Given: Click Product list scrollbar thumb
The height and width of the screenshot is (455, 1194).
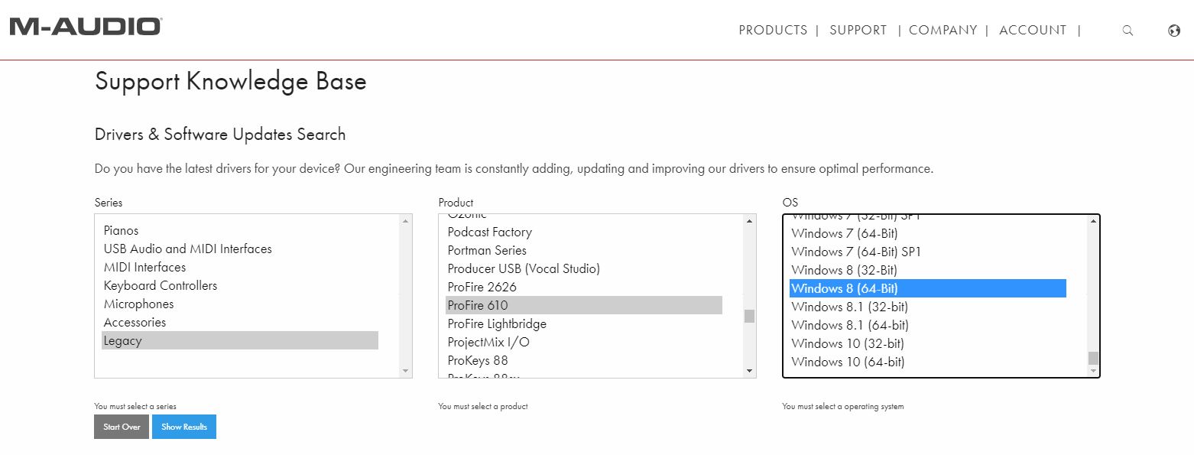Looking at the screenshot, I should tap(749, 316).
